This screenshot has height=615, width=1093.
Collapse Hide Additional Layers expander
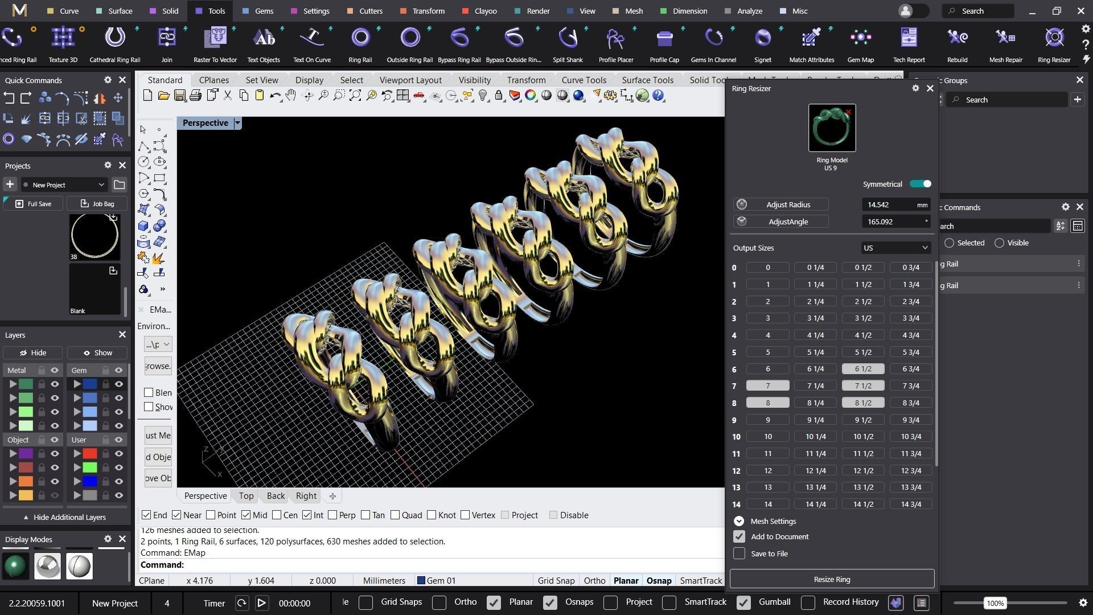(x=65, y=517)
